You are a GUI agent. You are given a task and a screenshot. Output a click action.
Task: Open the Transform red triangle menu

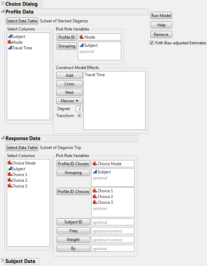(80, 116)
